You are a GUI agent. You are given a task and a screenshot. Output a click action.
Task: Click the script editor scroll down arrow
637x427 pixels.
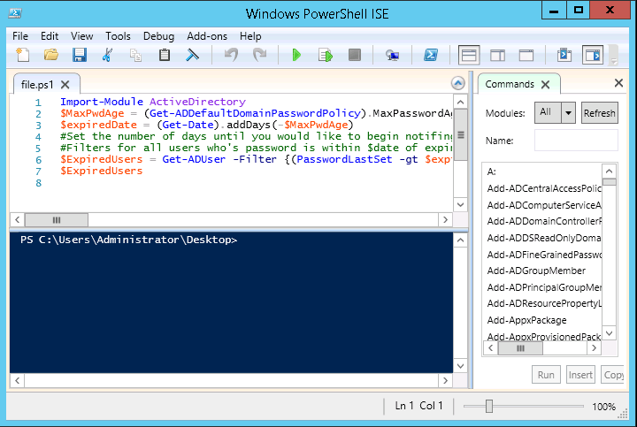coord(460,204)
